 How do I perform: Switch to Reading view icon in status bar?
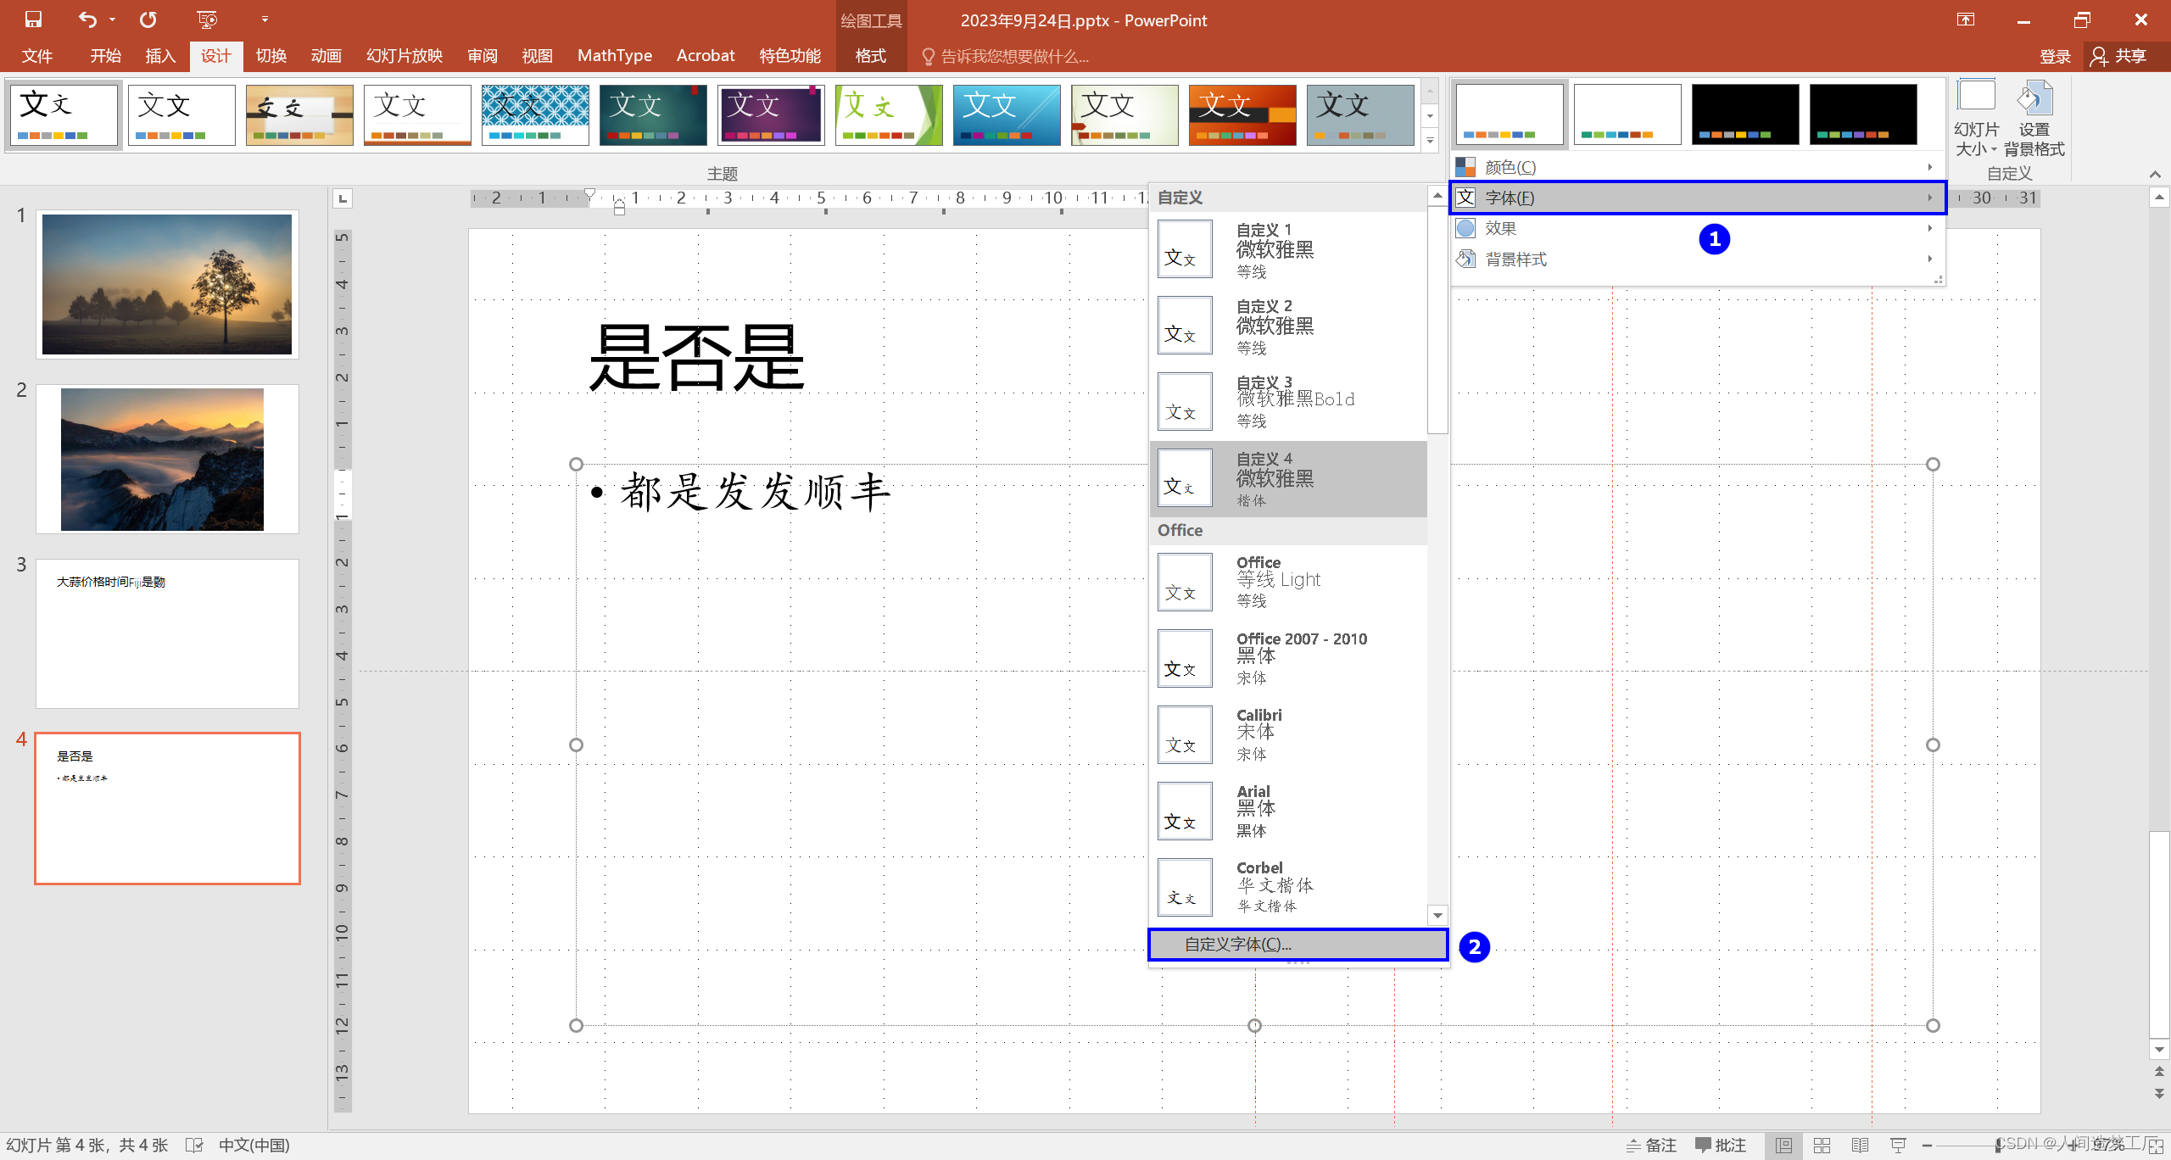(x=1860, y=1146)
